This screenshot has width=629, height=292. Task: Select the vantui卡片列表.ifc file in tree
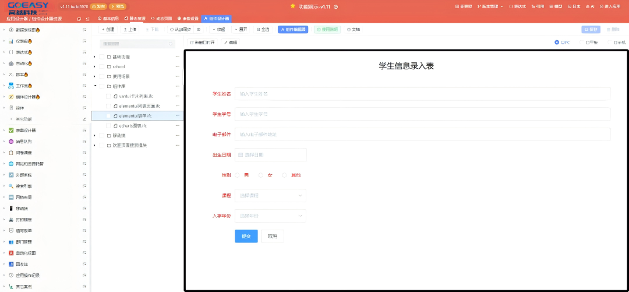[135, 96]
